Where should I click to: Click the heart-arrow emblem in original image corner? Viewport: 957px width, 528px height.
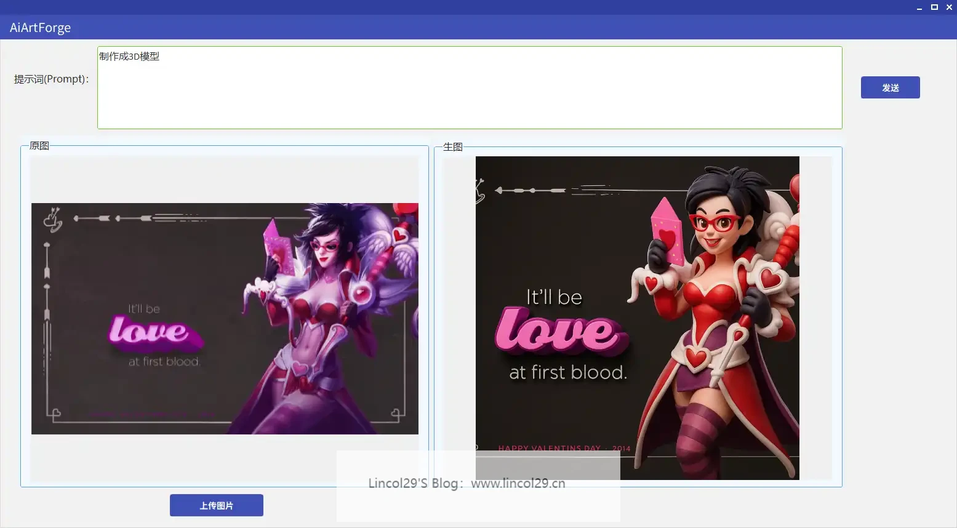[54, 219]
